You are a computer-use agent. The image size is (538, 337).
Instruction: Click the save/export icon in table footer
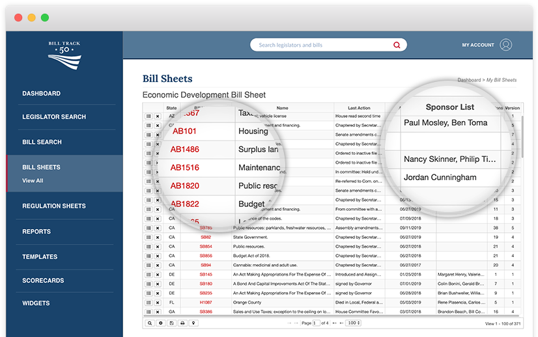[x=171, y=323]
